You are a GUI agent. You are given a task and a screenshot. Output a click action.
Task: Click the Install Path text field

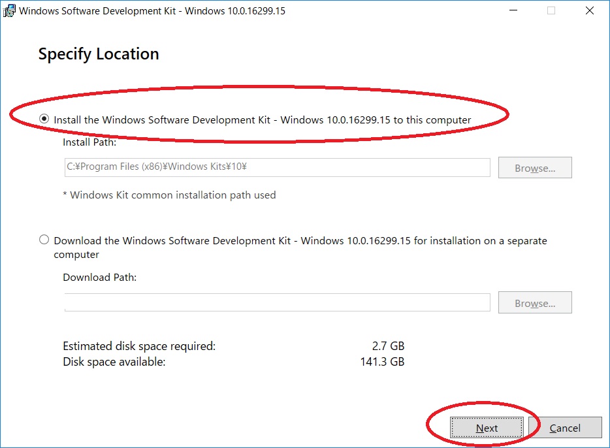277,167
